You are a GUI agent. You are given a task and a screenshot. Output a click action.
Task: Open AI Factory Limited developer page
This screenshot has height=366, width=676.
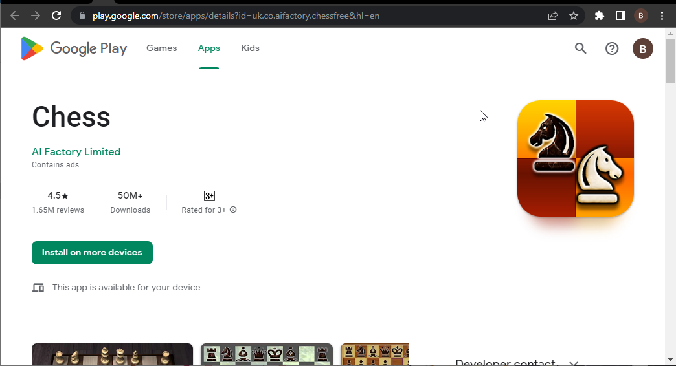pyautogui.click(x=76, y=151)
